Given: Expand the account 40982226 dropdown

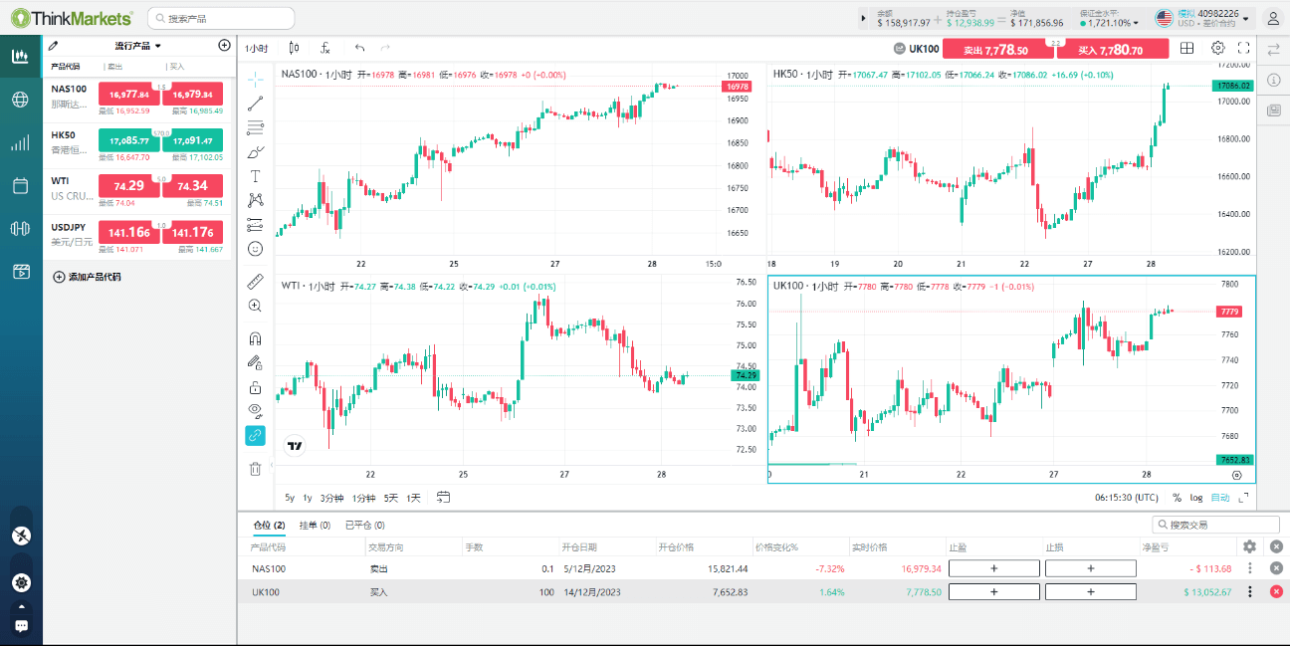Looking at the screenshot, I should (1246, 18).
